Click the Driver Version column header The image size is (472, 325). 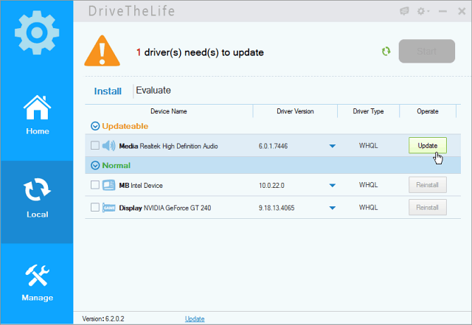[x=295, y=111]
